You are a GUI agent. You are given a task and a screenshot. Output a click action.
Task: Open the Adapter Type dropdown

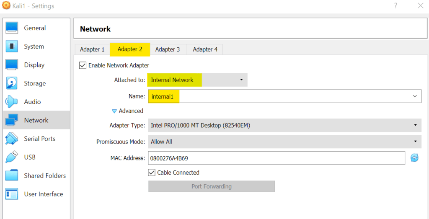pos(284,126)
